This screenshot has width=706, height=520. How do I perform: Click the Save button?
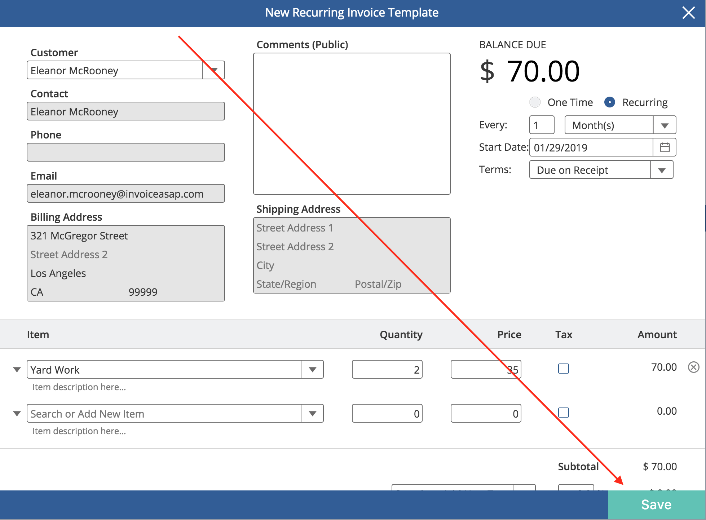click(x=656, y=504)
